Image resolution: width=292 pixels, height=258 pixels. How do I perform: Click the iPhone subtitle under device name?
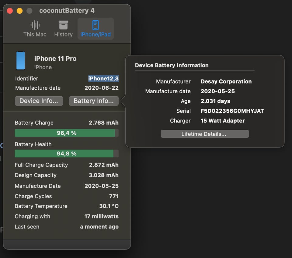[x=43, y=67]
